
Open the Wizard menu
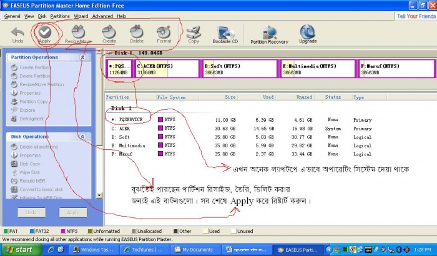[81, 16]
